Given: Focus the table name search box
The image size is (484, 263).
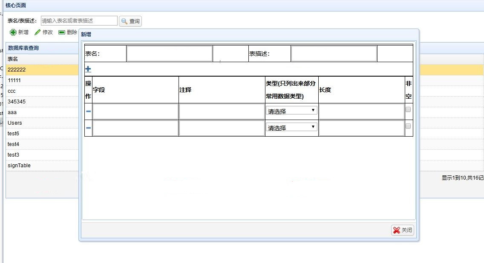Looking at the screenshot, I should click(x=79, y=20).
